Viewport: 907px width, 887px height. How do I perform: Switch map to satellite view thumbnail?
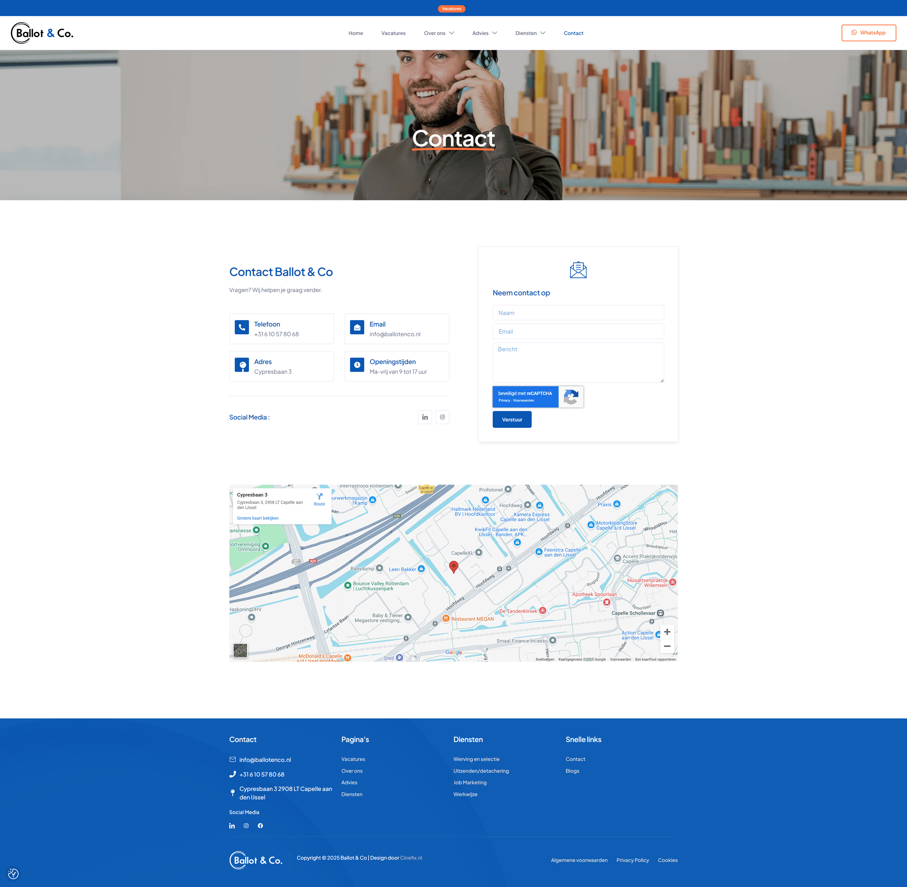point(240,650)
